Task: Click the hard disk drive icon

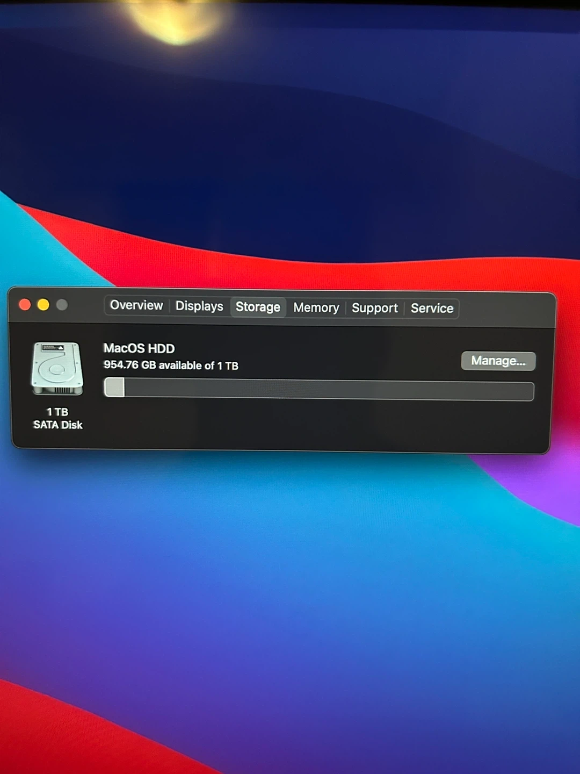Action: tap(57, 369)
